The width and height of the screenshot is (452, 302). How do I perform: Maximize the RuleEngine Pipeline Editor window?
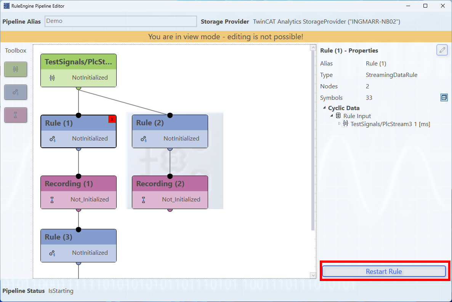pos(425,6)
